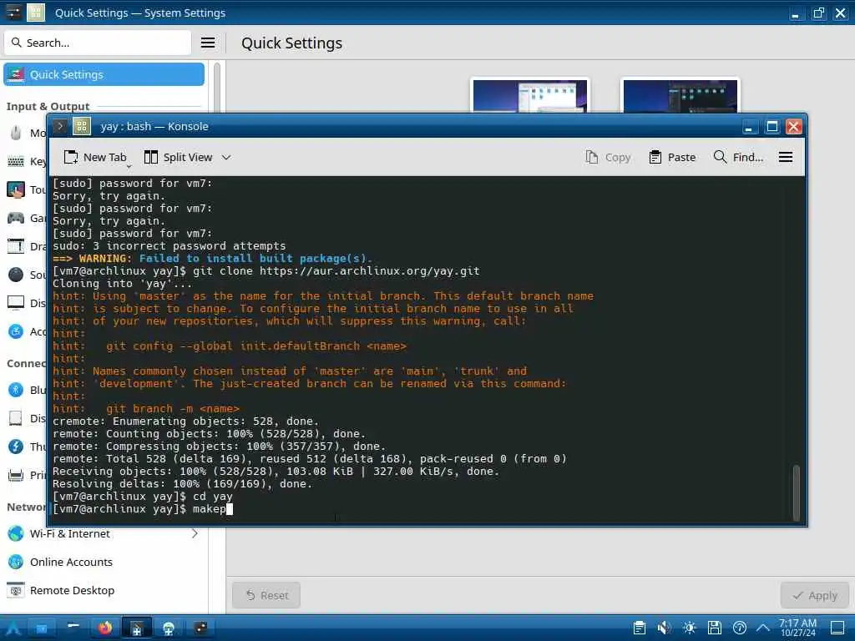The image size is (855, 641).
Task: Expand the Split View chevron
Action: (226, 157)
